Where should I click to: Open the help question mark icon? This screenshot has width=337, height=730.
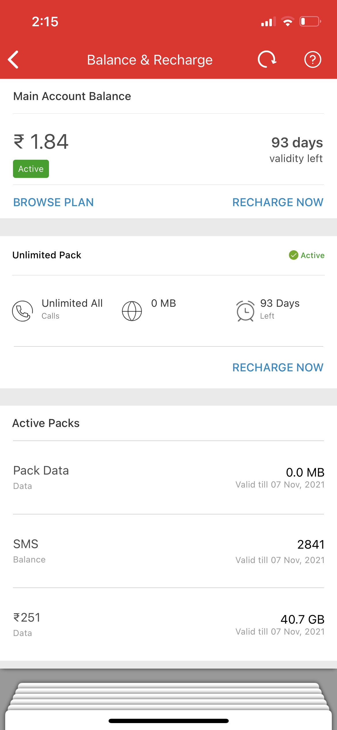coord(313,60)
